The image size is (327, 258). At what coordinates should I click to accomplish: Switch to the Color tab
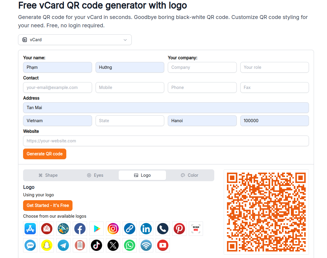click(189, 175)
